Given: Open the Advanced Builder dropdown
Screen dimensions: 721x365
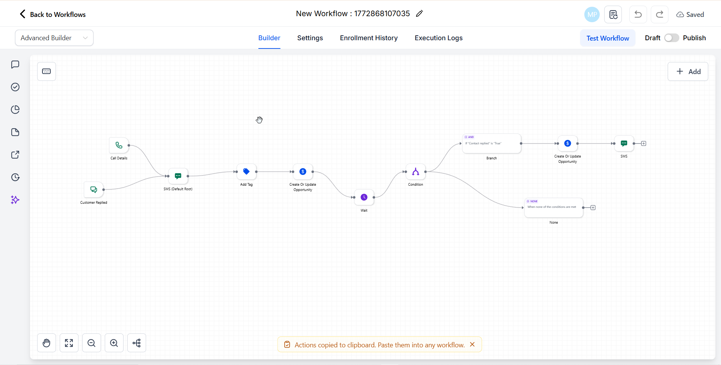Looking at the screenshot, I should coord(54,38).
